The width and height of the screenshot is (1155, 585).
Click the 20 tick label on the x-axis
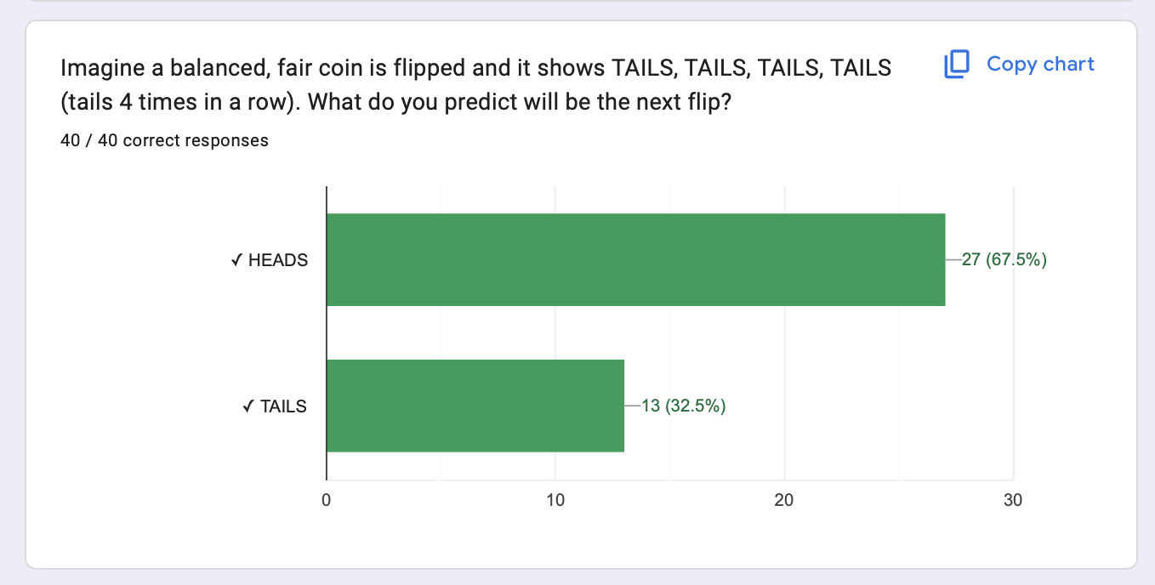[784, 501]
